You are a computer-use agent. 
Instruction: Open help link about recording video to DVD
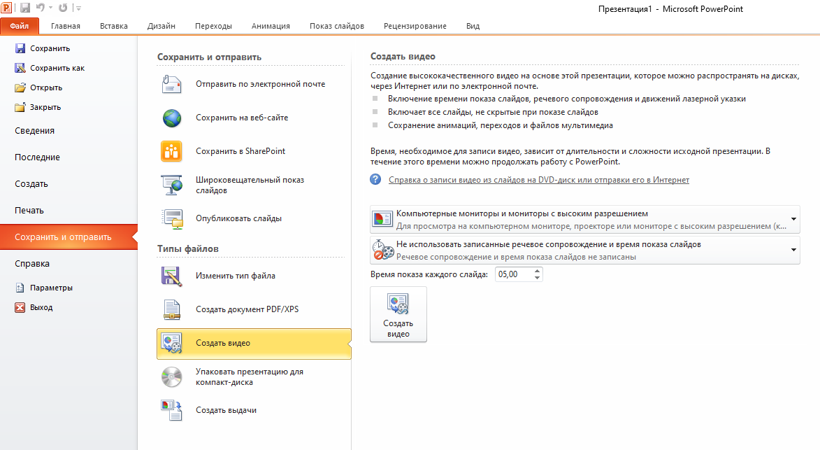pyautogui.click(x=539, y=180)
